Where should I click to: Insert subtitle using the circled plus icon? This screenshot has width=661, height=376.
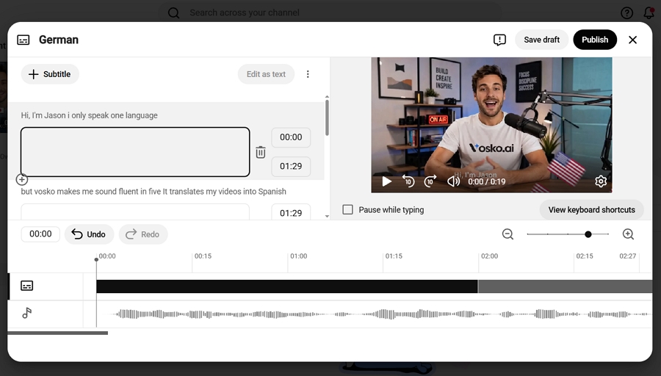(22, 180)
